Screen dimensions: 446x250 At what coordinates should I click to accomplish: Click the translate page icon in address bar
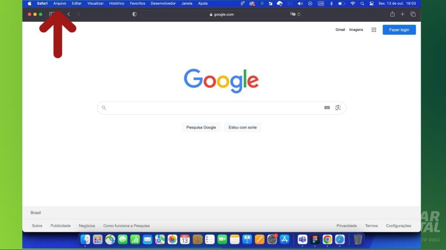pos(292,14)
